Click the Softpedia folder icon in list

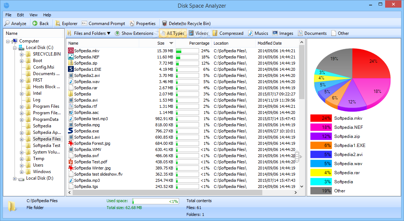pyautogui.click(x=70, y=94)
